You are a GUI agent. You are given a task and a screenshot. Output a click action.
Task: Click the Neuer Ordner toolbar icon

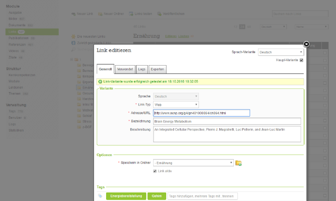point(100,14)
